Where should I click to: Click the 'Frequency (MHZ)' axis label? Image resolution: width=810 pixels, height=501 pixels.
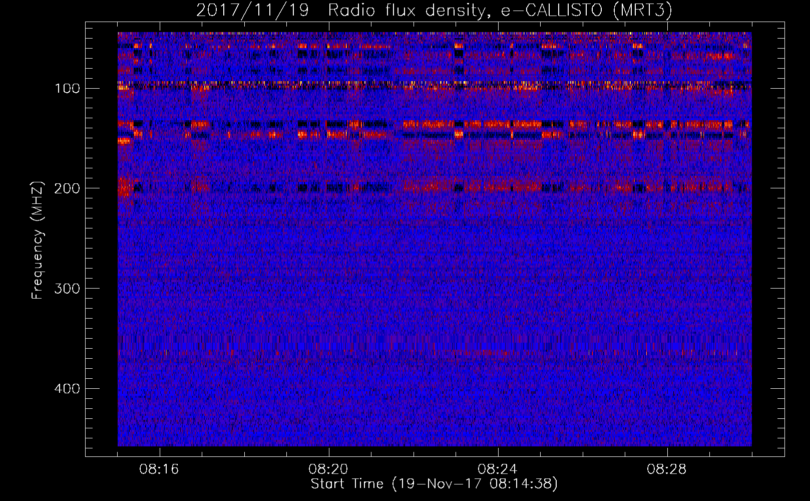coord(38,240)
